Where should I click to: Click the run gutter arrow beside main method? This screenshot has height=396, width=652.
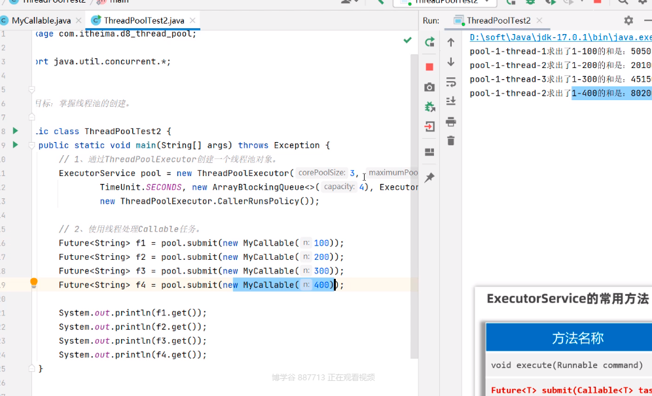[x=16, y=145]
